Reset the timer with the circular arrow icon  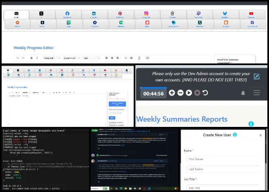click(205, 93)
